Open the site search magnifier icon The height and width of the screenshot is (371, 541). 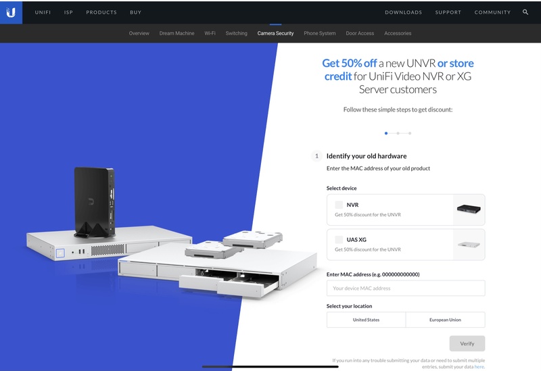click(525, 12)
